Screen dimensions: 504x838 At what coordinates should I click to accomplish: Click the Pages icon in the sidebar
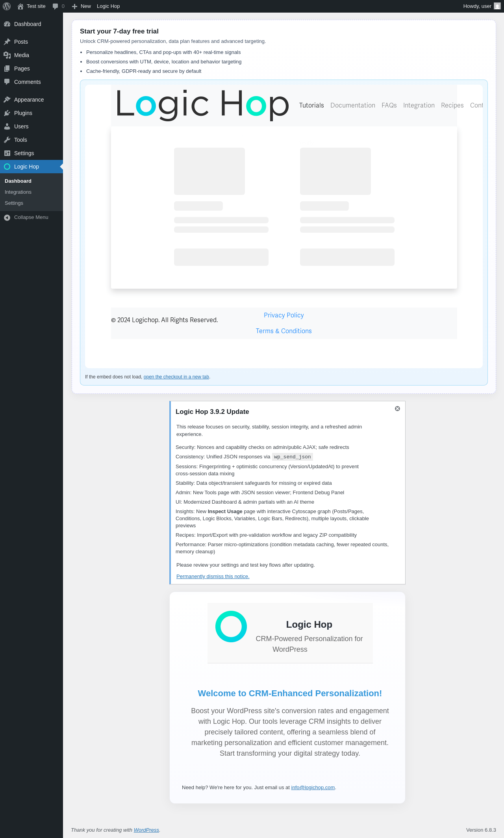7,69
